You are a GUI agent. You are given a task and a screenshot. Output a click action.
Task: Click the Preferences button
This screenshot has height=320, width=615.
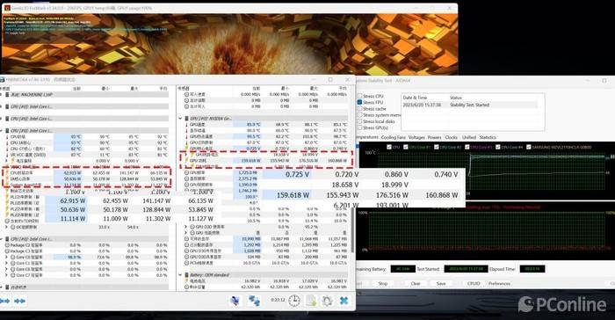coord(499,283)
